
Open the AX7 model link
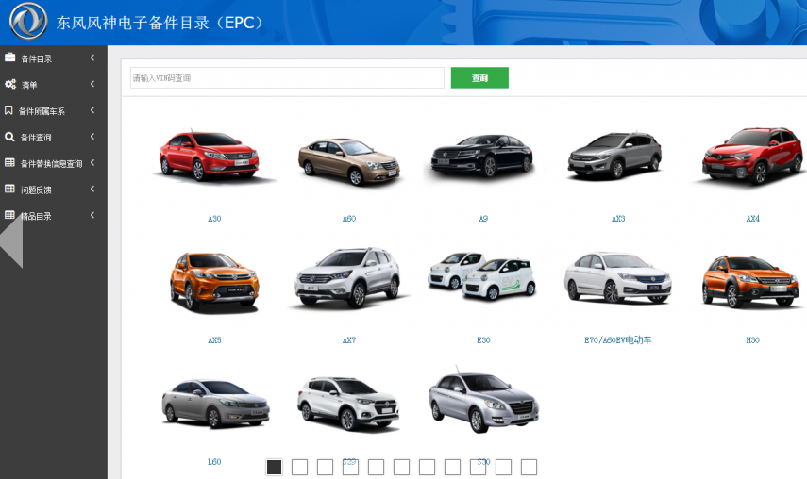click(x=349, y=339)
